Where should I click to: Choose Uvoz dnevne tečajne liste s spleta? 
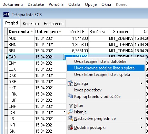(x=106, y=68)
